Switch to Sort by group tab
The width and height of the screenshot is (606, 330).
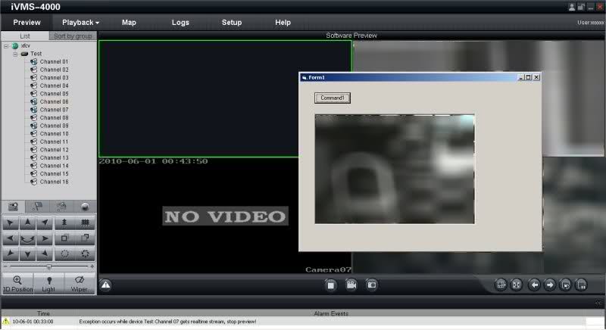click(x=73, y=36)
